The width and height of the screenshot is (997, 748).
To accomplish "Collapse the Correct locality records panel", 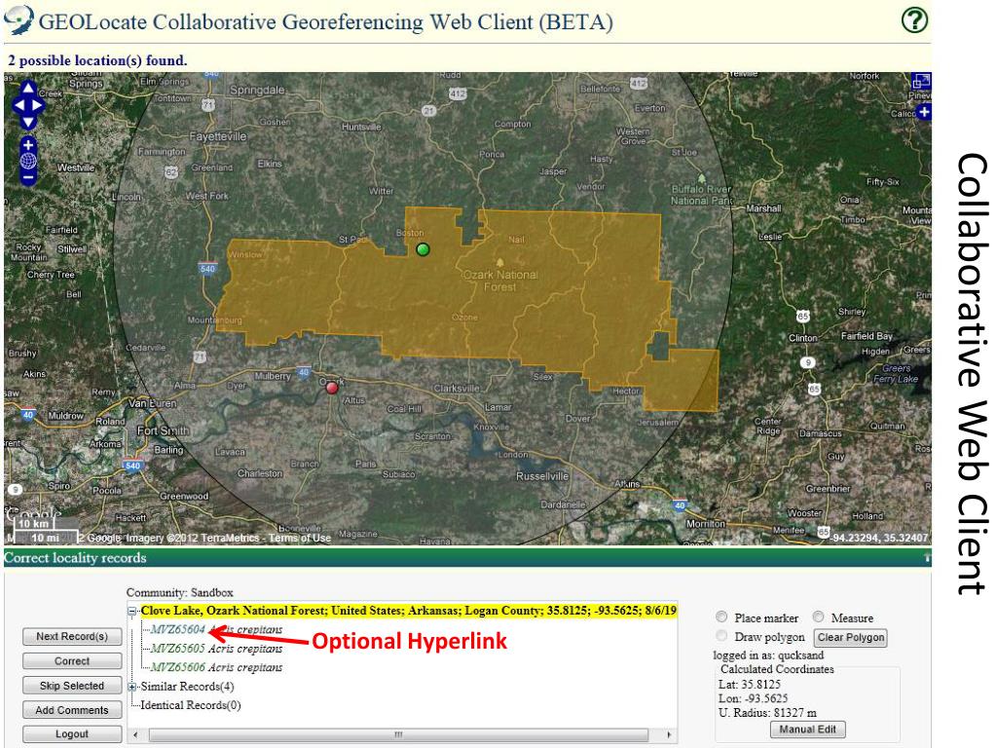I will tap(927, 558).
